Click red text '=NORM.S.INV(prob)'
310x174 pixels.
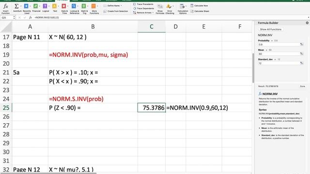pyautogui.click(x=76, y=99)
